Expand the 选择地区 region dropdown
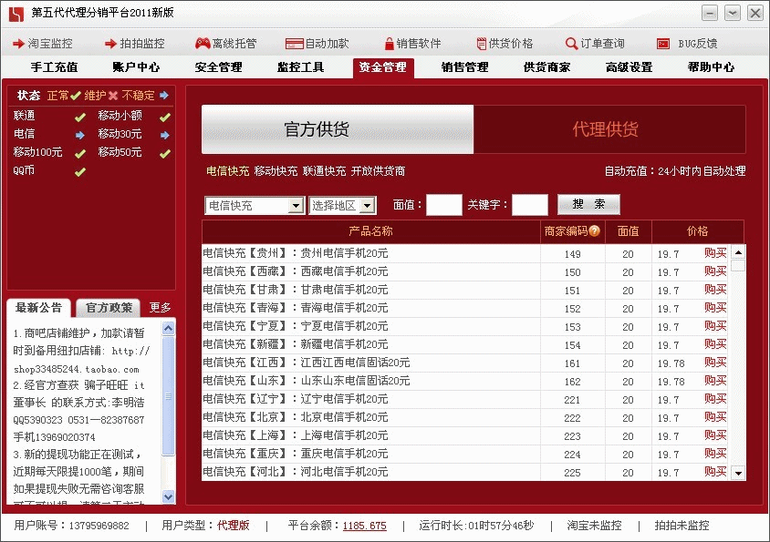This screenshot has width=770, height=542. point(367,206)
